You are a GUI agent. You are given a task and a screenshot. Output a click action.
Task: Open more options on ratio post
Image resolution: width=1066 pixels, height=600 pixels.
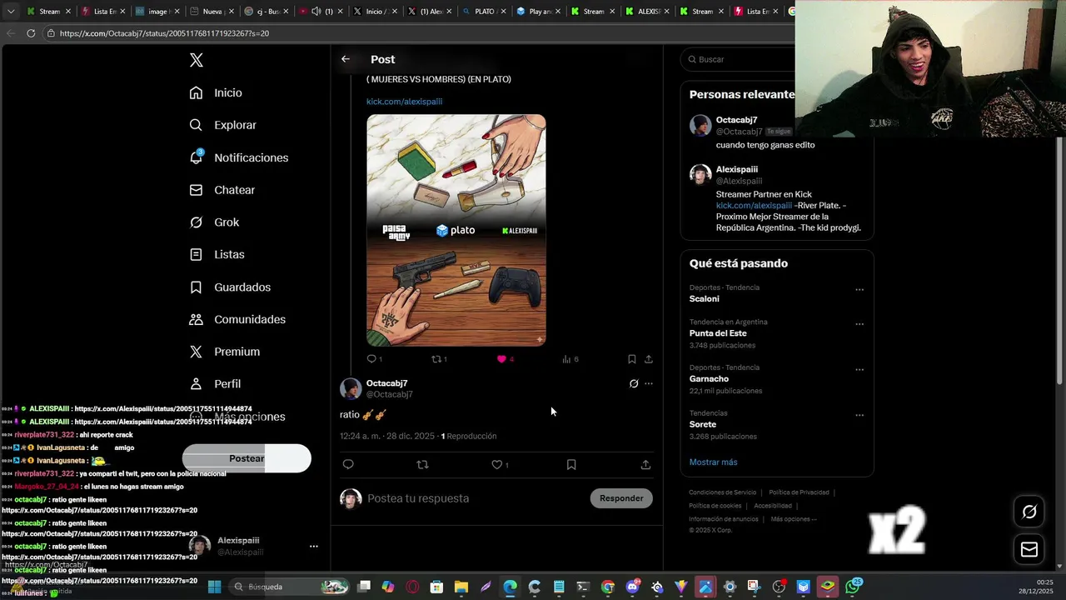649,384
